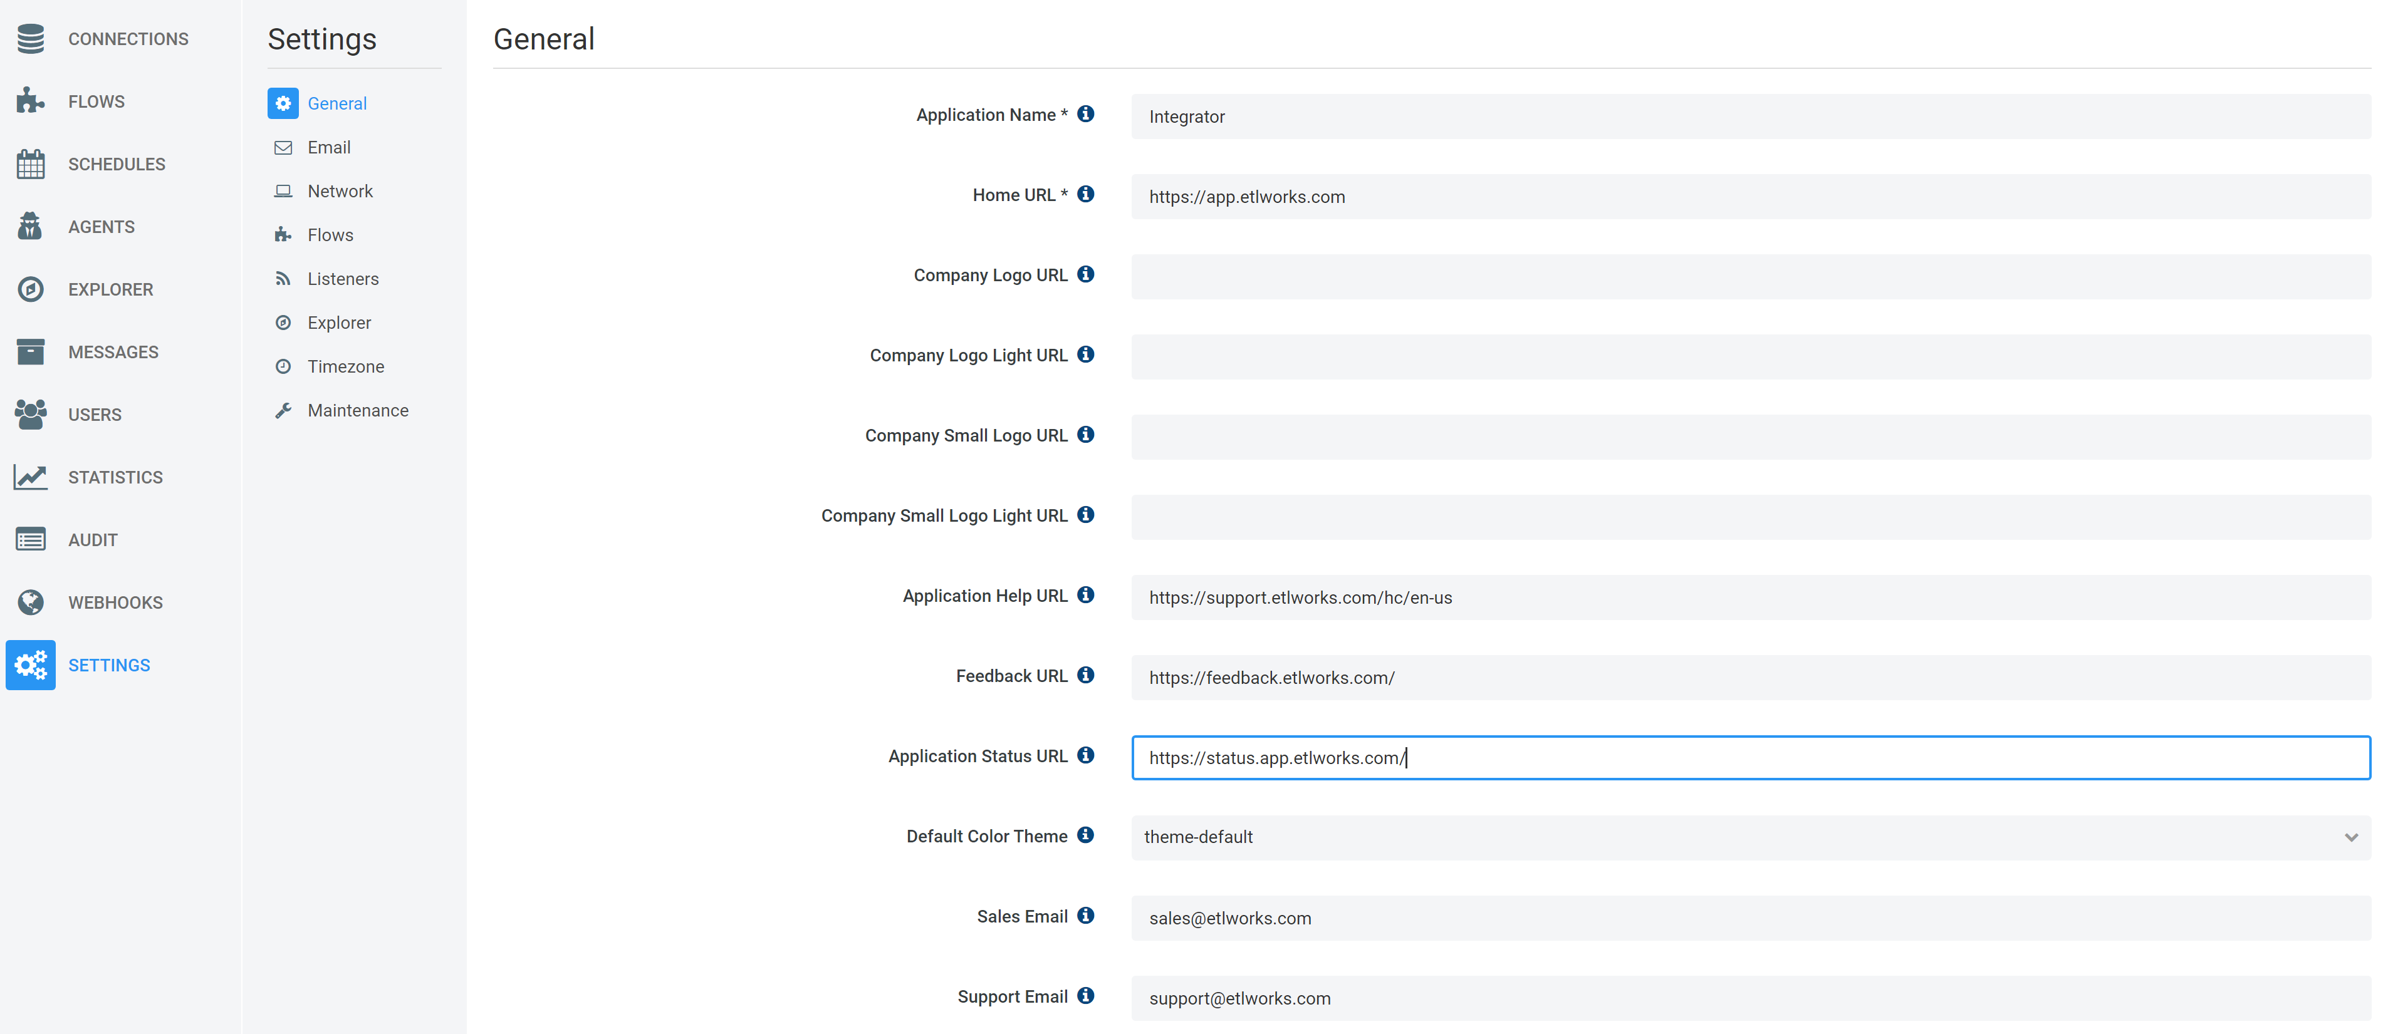Viewport: 2383px width, 1034px height.
Task: Click the Settings gears icon
Action: tap(31, 665)
